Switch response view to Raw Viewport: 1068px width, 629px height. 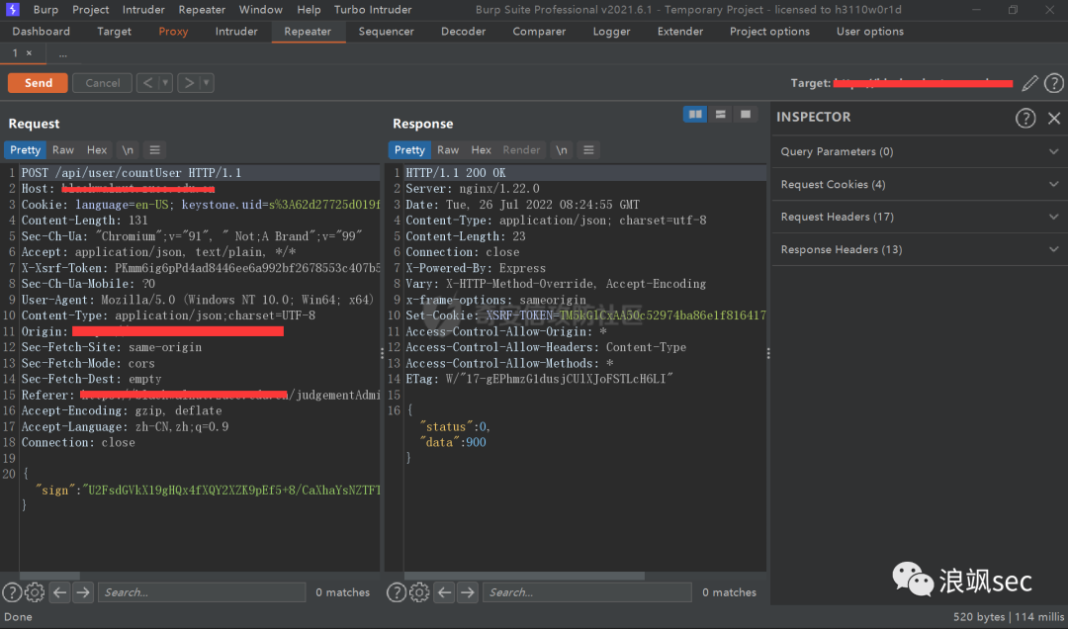(x=448, y=150)
